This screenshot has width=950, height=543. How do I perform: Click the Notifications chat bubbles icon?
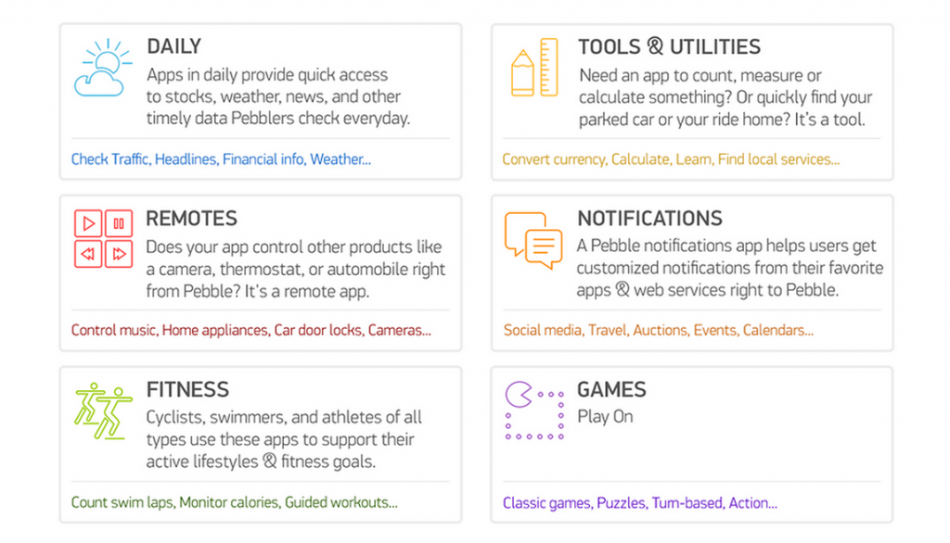click(533, 240)
